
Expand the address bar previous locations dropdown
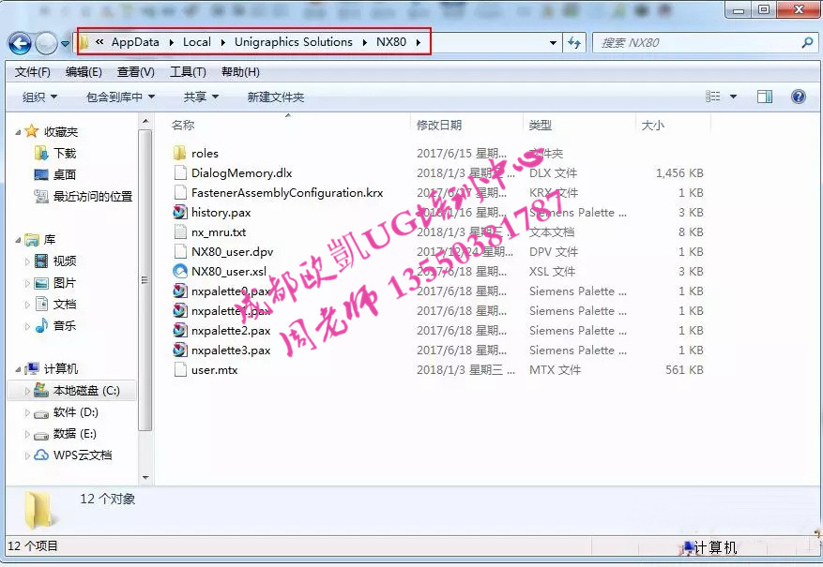click(553, 43)
